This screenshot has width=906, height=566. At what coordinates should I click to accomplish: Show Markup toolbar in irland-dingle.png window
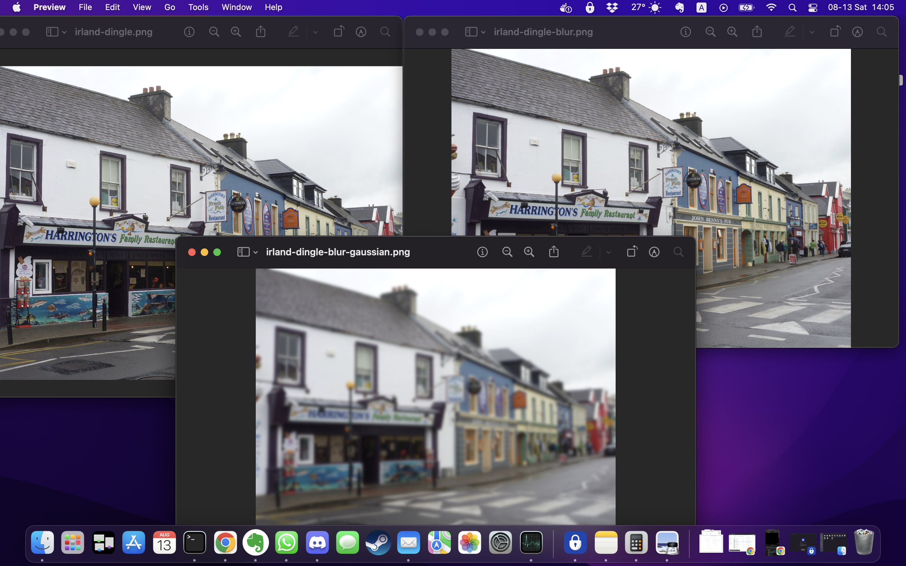pos(361,32)
